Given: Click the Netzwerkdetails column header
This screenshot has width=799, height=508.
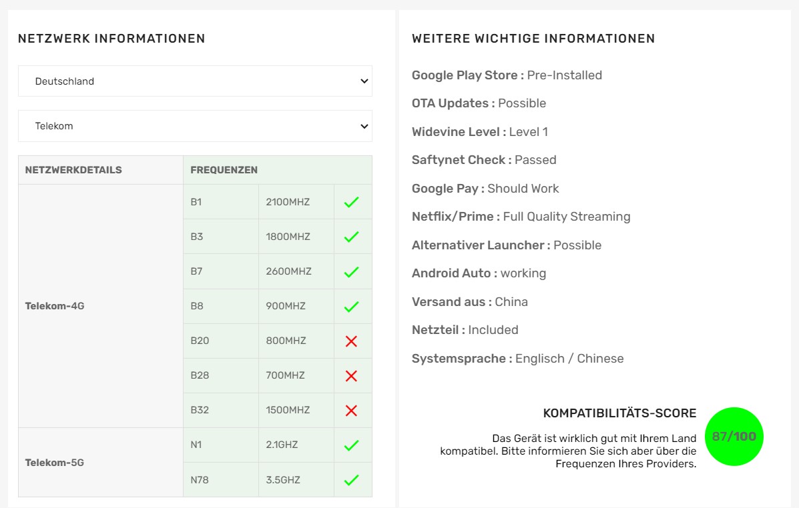Looking at the screenshot, I should point(73,170).
